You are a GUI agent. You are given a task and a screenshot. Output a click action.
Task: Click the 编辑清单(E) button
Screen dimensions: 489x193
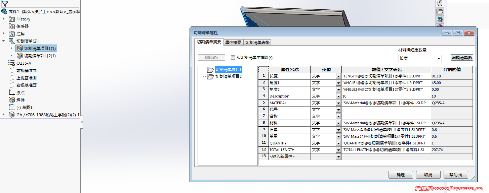click(x=462, y=58)
